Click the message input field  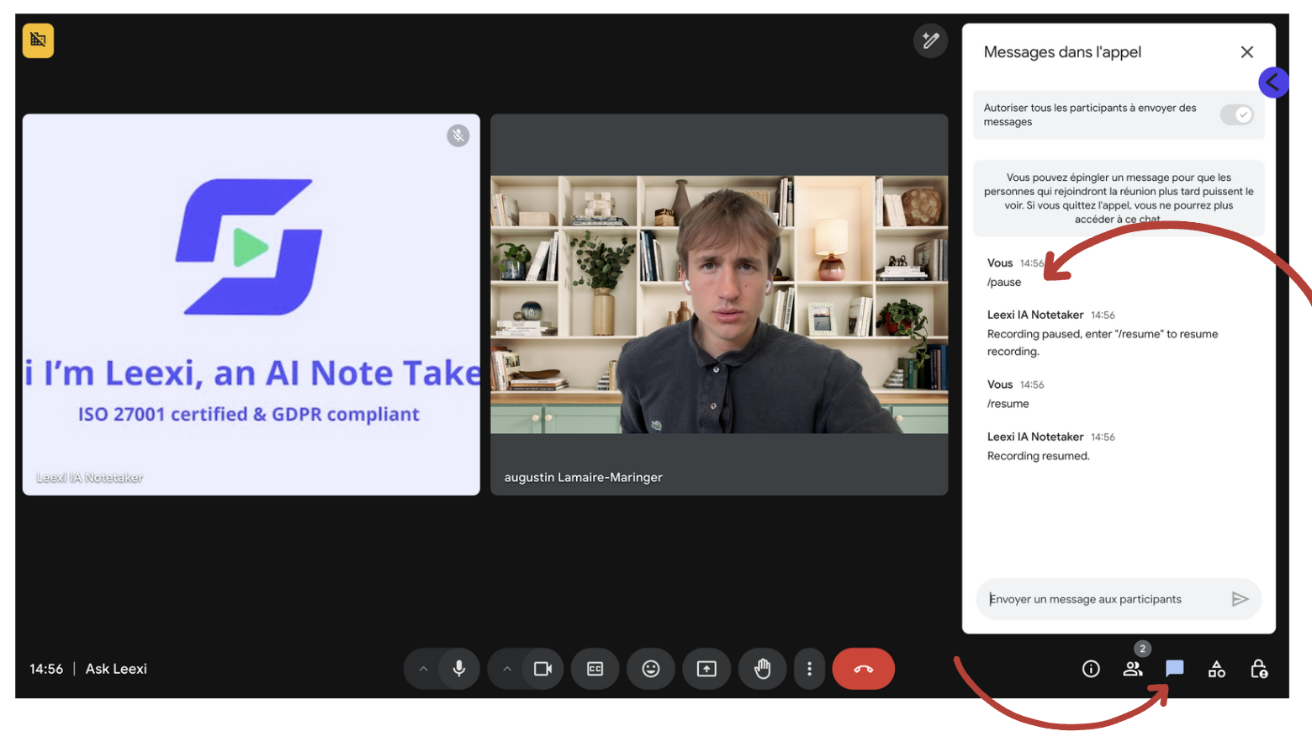[1102, 599]
